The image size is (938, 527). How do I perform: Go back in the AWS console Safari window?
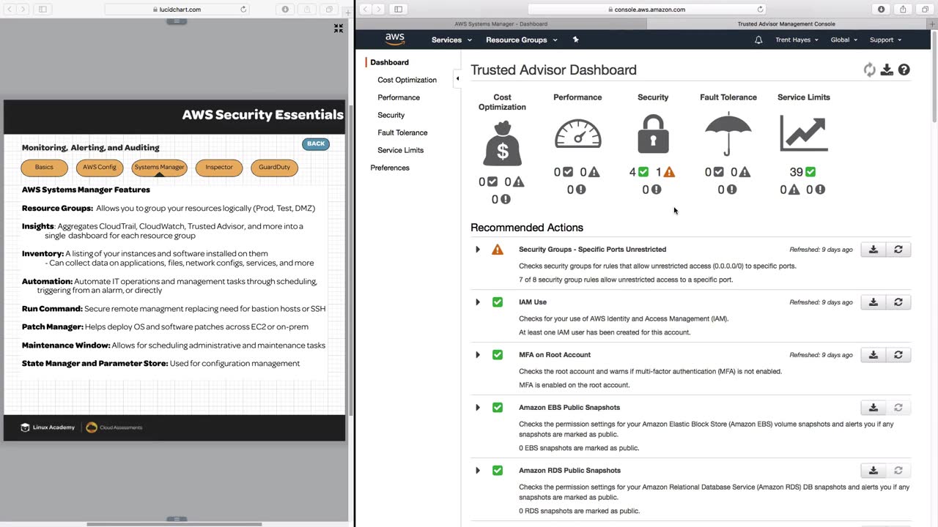pos(366,10)
